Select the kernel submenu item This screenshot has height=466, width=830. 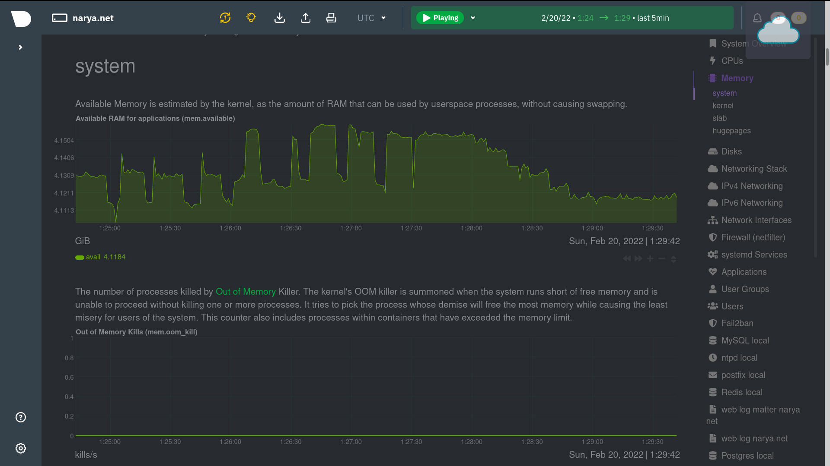pos(723,106)
